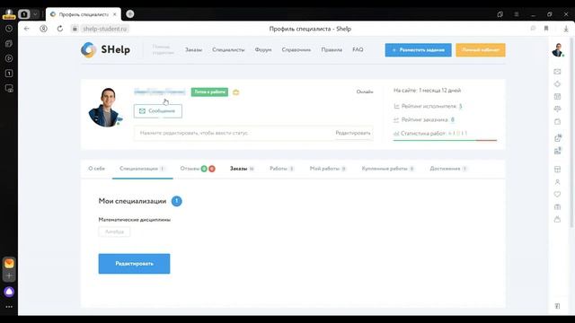Viewport: 575px width, 323px height.
Task: Expand the tab group dropdown arrow
Action: tap(35, 14)
